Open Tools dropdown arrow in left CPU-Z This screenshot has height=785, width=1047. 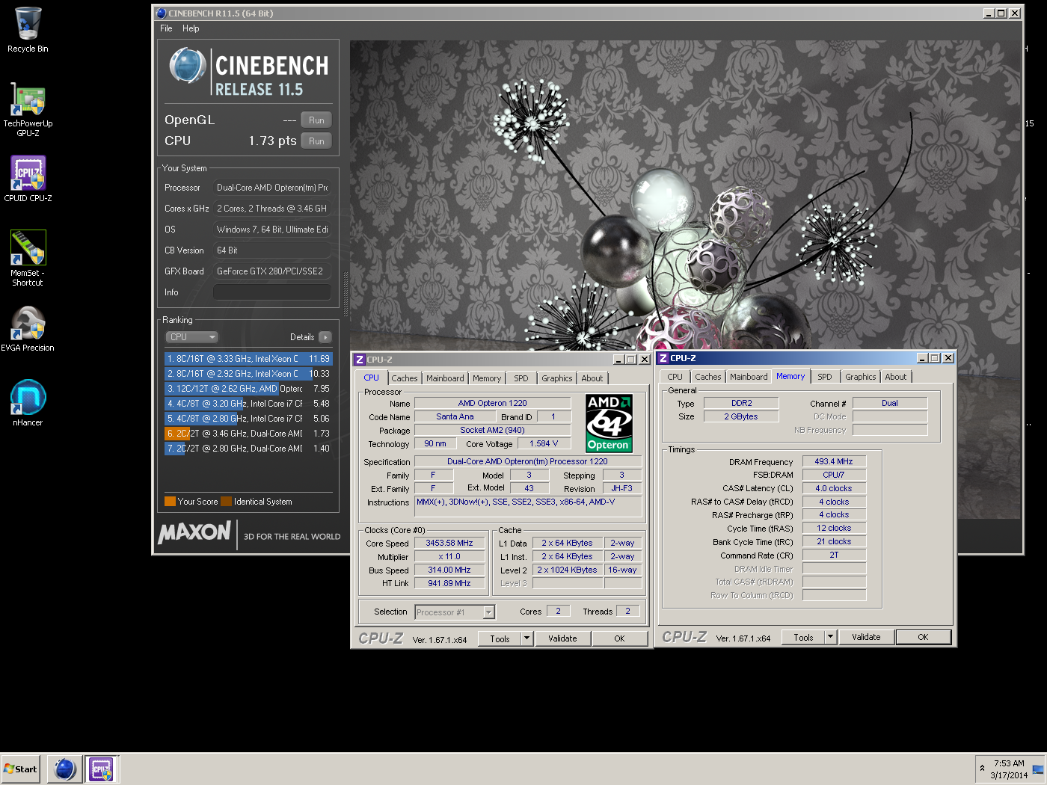526,638
